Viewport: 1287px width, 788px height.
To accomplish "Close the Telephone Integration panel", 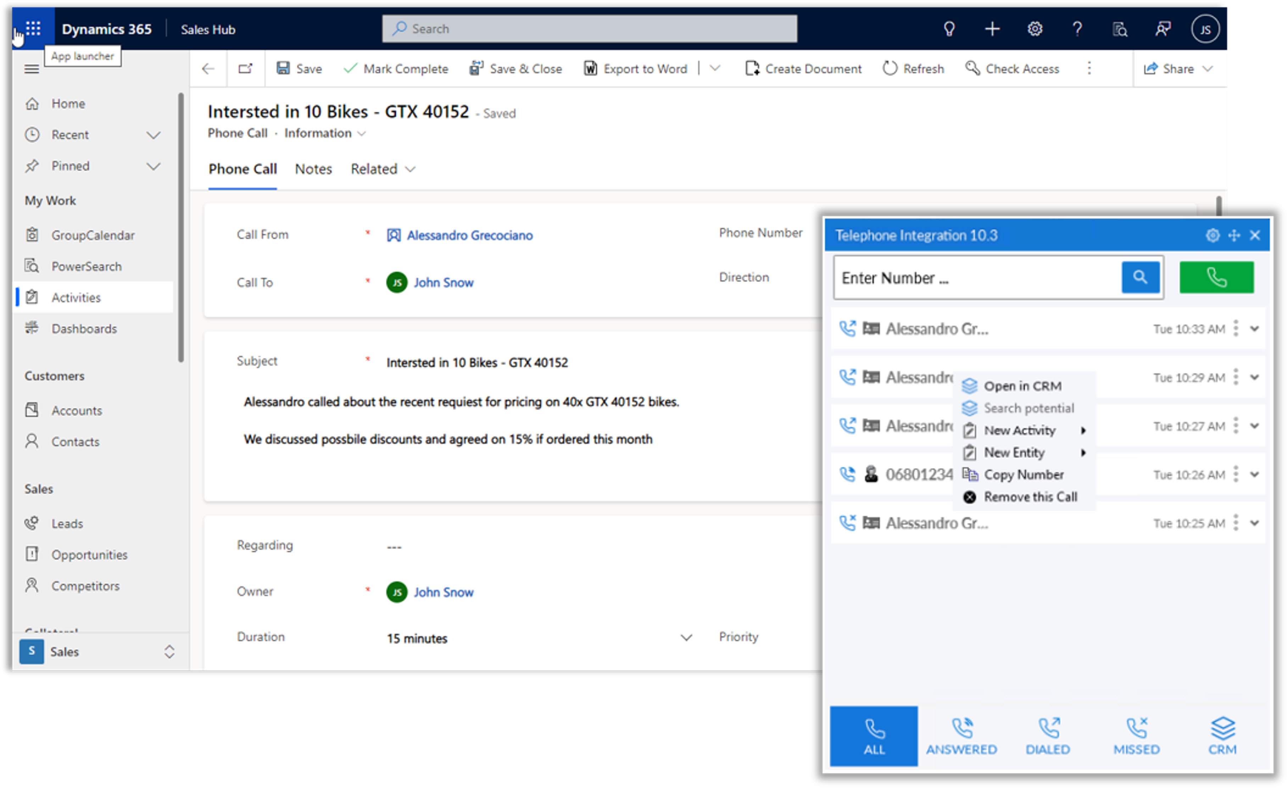I will pos(1255,235).
